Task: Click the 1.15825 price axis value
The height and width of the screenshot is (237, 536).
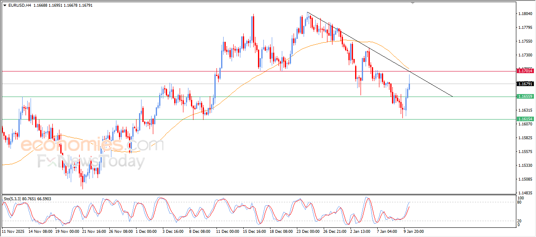Action: point(525,138)
